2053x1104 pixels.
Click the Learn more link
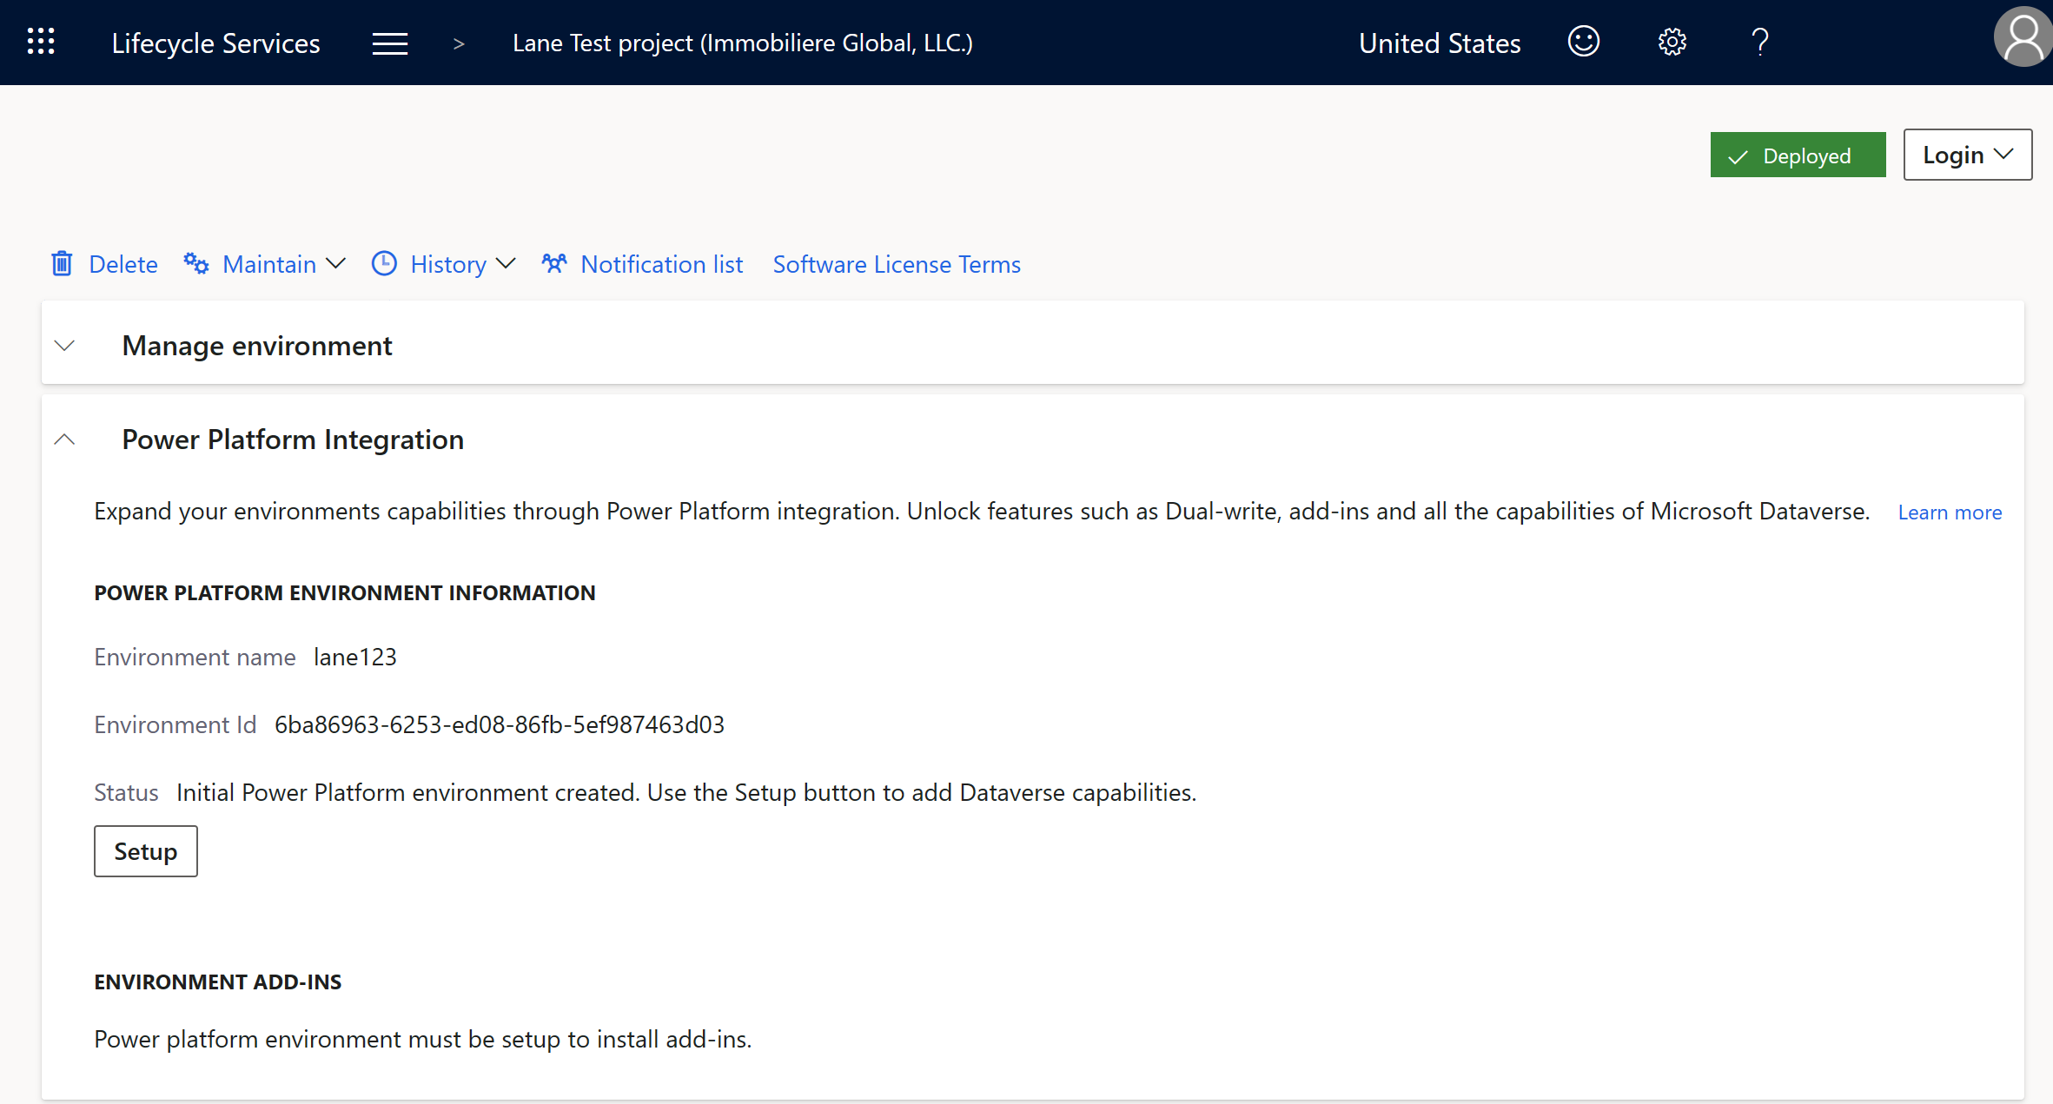click(x=1951, y=512)
